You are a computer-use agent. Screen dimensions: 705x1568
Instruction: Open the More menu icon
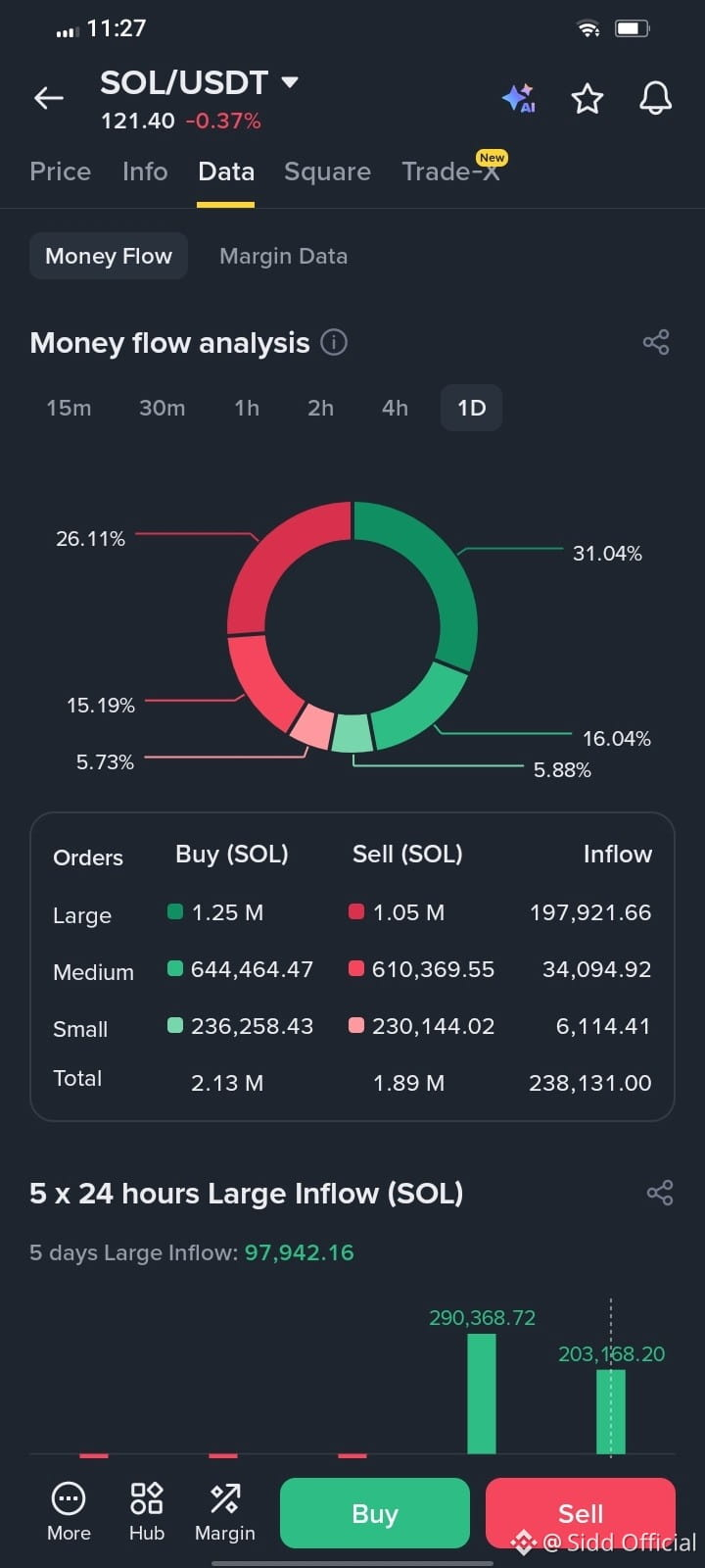coord(69,1512)
